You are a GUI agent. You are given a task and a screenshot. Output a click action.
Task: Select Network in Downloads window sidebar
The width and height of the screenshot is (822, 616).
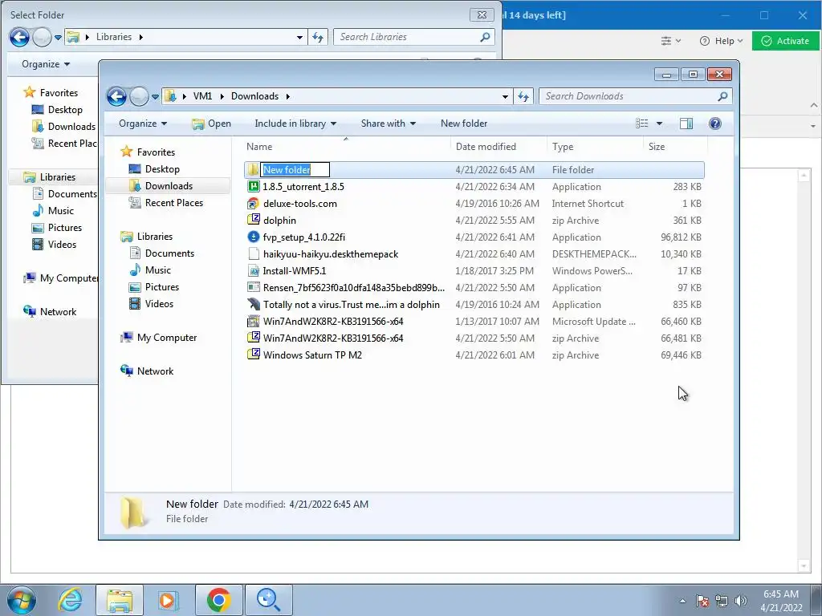(x=155, y=371)
